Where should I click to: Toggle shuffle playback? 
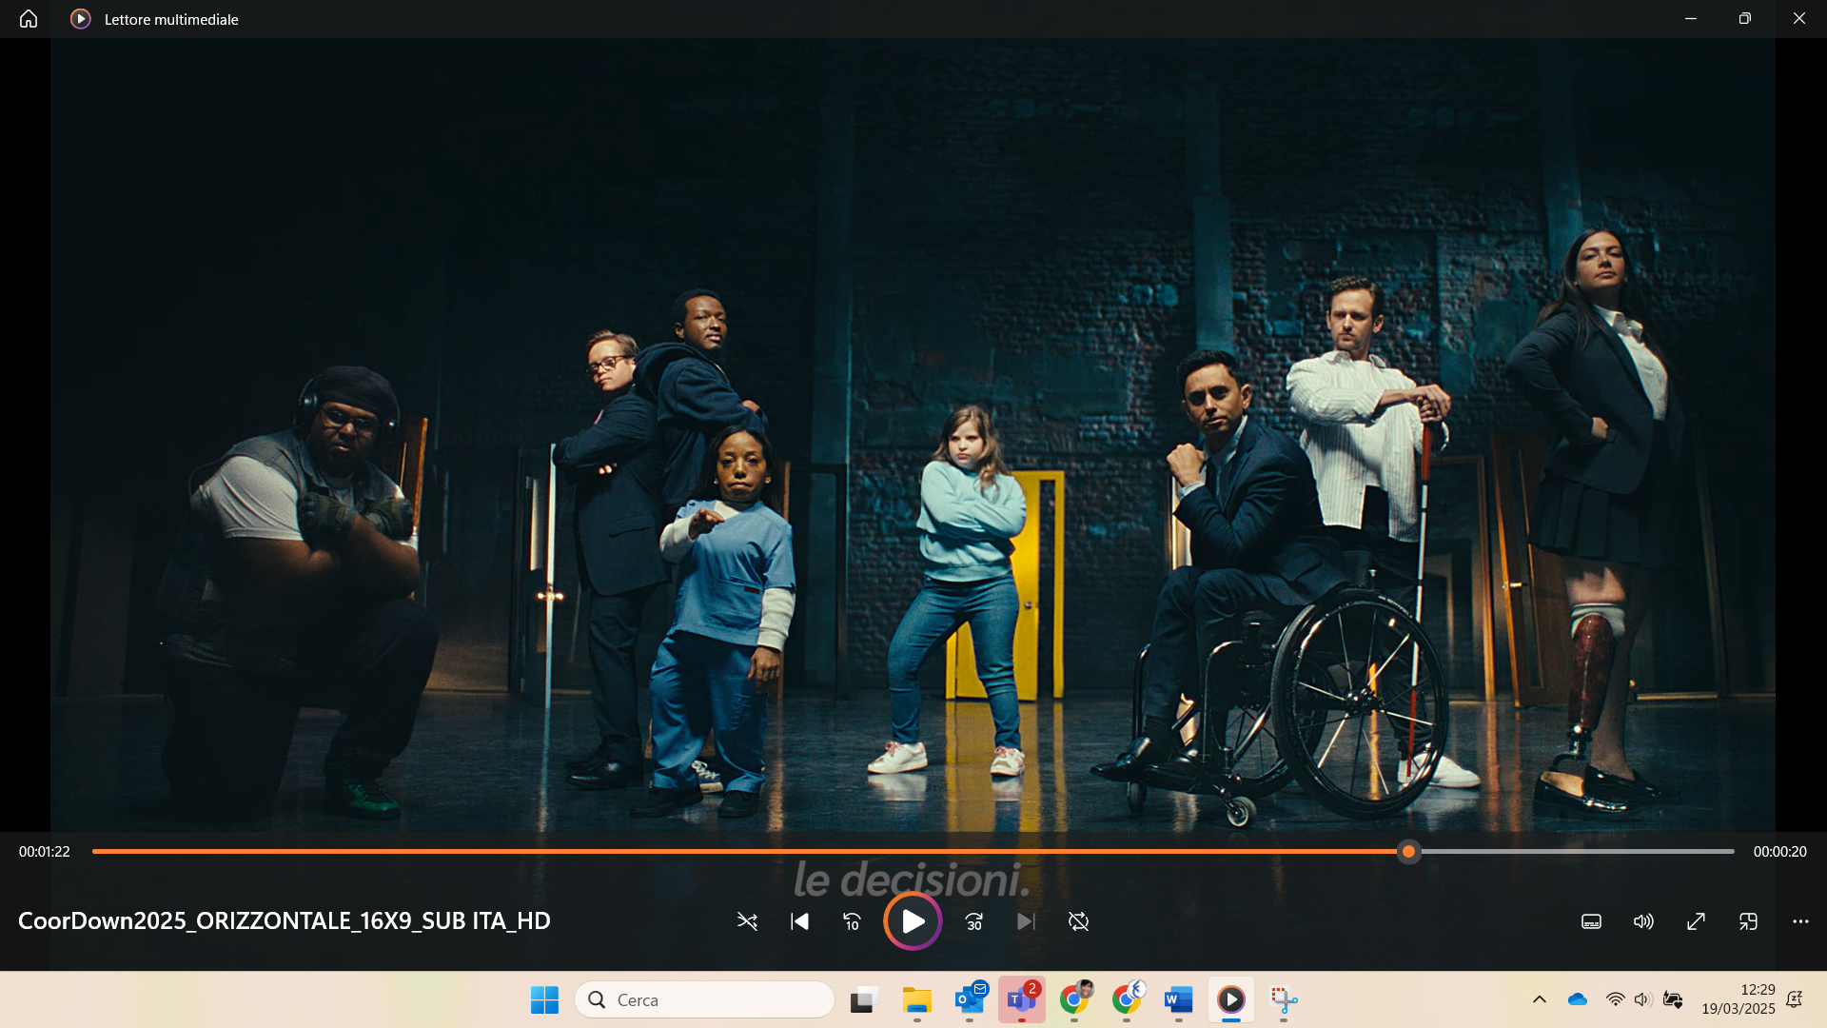click(748, 921)
